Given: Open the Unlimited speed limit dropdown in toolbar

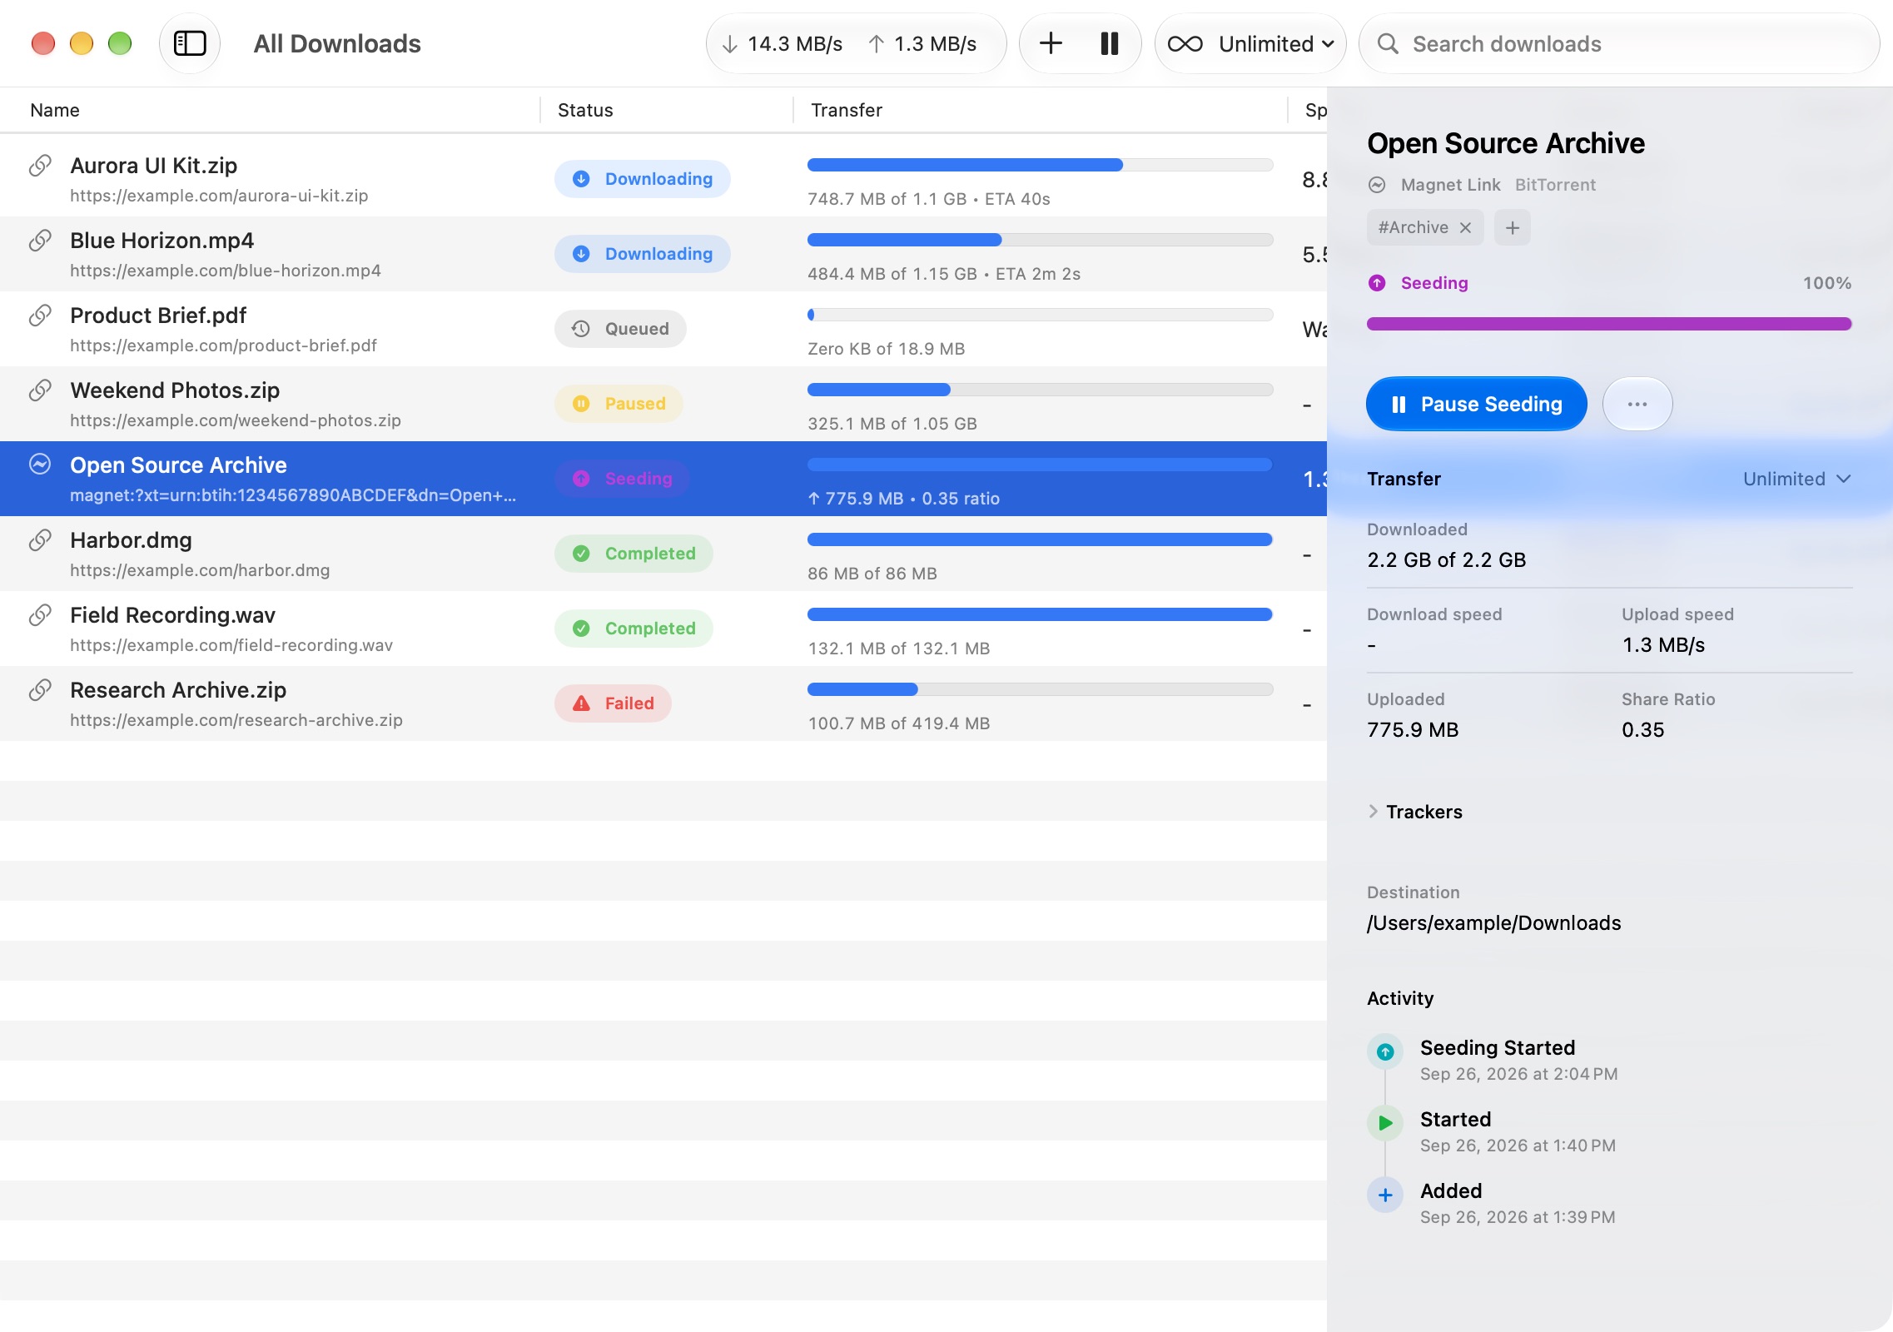Looking at the screenshot, I should click(1250, 43).
